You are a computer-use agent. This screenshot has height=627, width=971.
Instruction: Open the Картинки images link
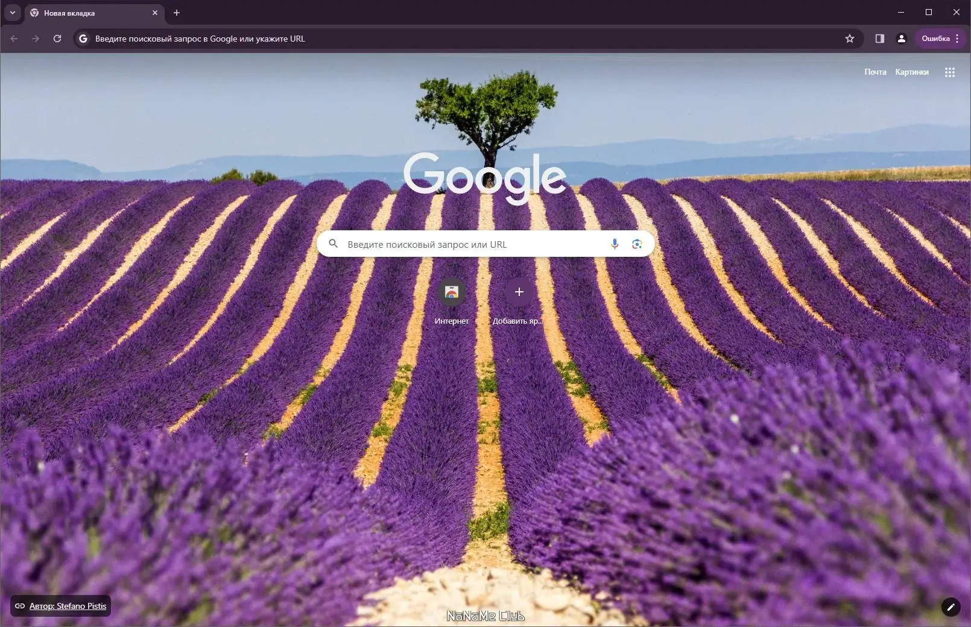tap(912, 72)
